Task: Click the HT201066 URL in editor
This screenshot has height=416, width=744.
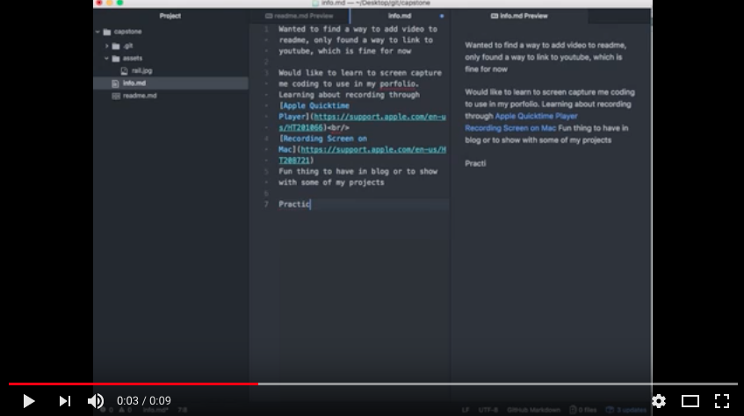Action: click(362, 122)
